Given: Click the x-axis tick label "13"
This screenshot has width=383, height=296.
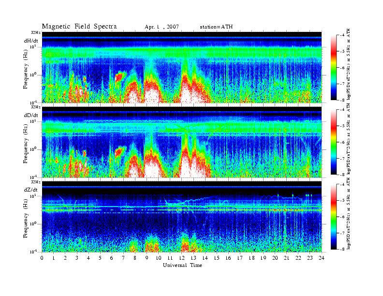Looking at the screenshot, I should [x=193, y=258].
